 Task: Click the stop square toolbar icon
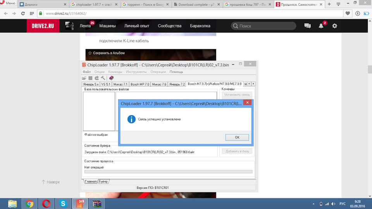[90, 78]
